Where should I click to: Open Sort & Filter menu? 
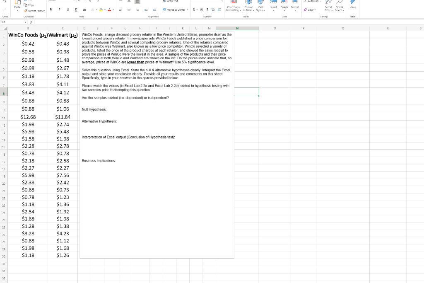(328, 6)
